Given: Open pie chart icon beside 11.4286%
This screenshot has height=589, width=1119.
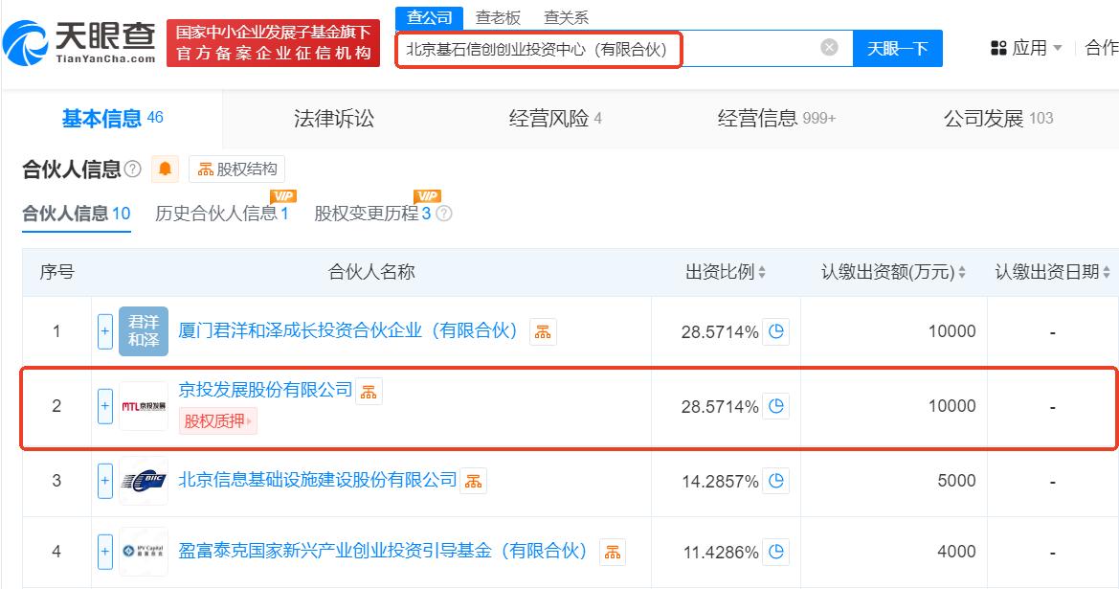Looking at the screenshot, I should click(775, 552).
